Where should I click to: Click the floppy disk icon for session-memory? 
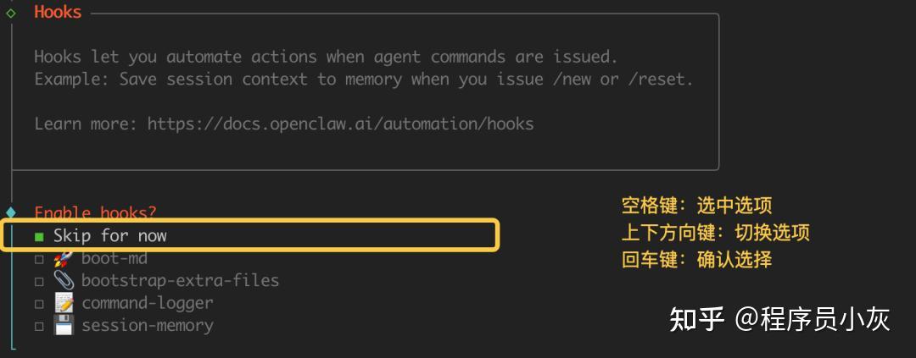point(64,325)
